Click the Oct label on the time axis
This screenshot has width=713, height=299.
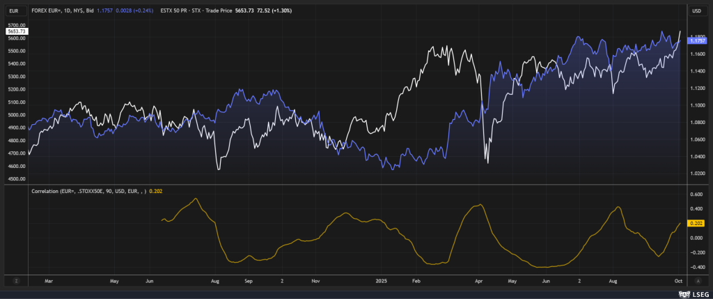point(677,280)
